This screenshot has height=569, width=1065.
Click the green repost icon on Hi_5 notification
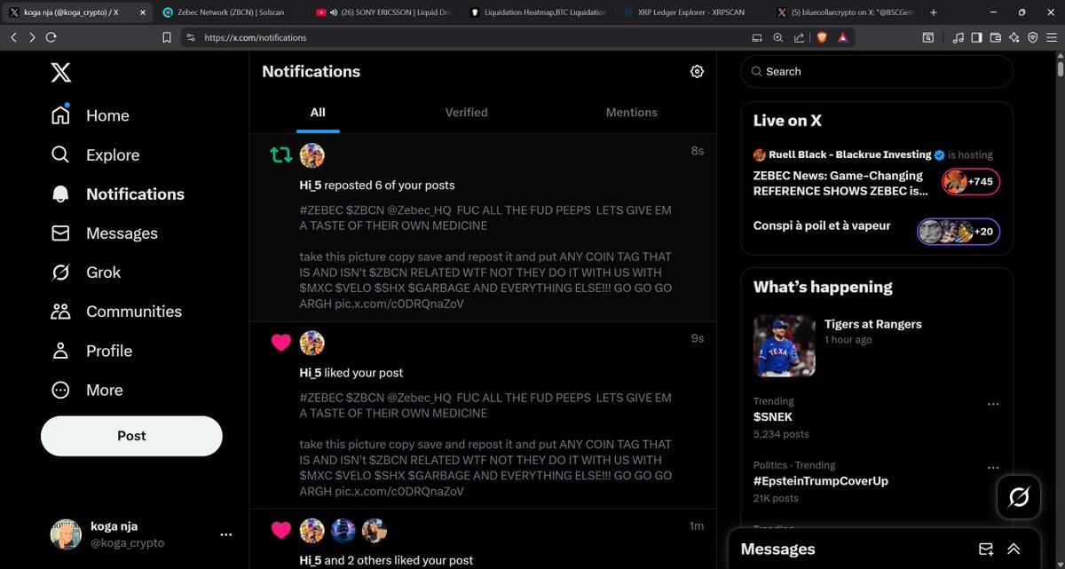[280, 155]
